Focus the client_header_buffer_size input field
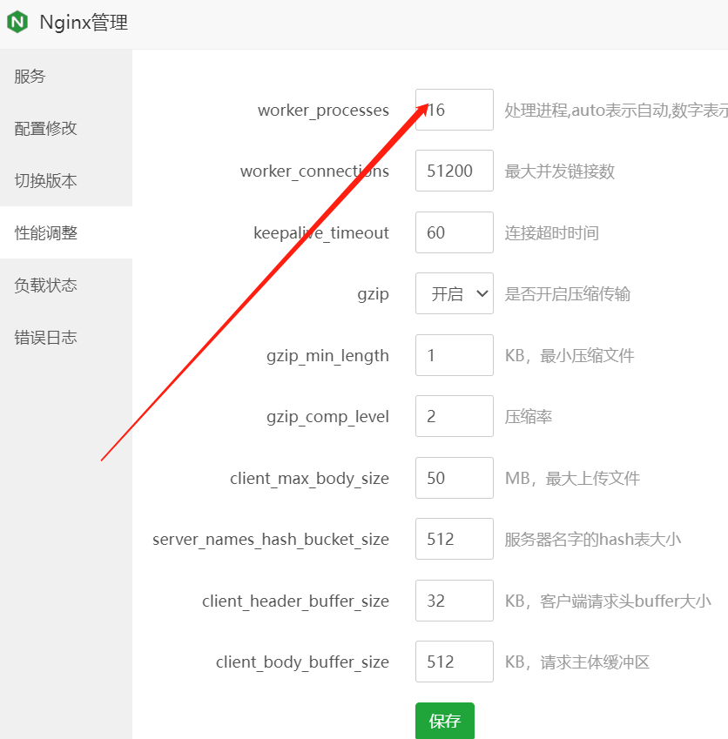The image size is (728, 739). (455, 601)
